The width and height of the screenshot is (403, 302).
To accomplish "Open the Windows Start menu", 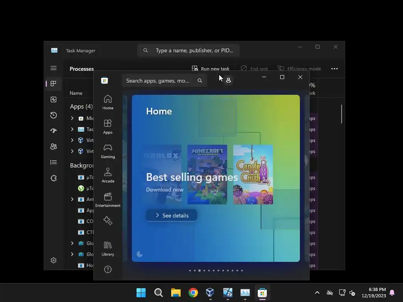I will (141, 293).
